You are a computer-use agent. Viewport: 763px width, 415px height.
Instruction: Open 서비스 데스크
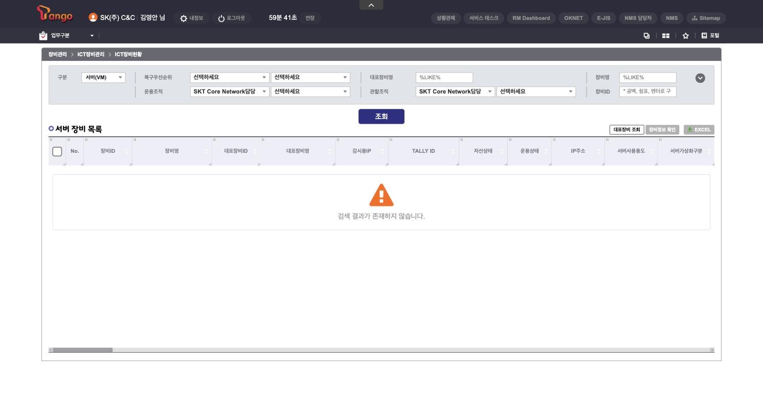pyautogui.click(x=484, y=18)
